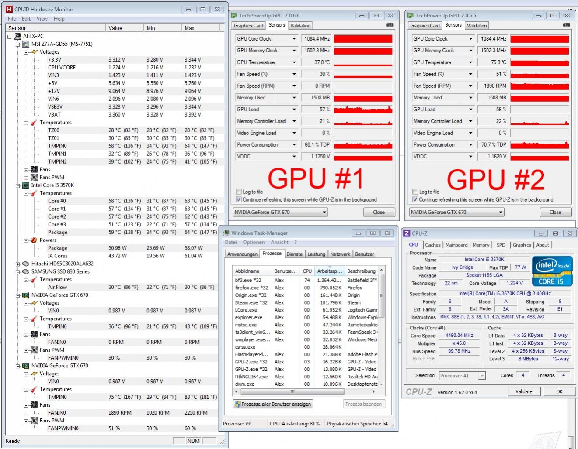Click Close button in GPU #1 window
Image resolution: width=578 pixels, height=449 pixels.
pyautogui.click(x=379, y=213)
